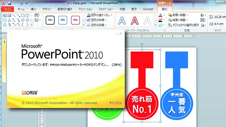Select the Cloud freeform shape
Viewport: 226px width, 127px height.
[5, 25]
